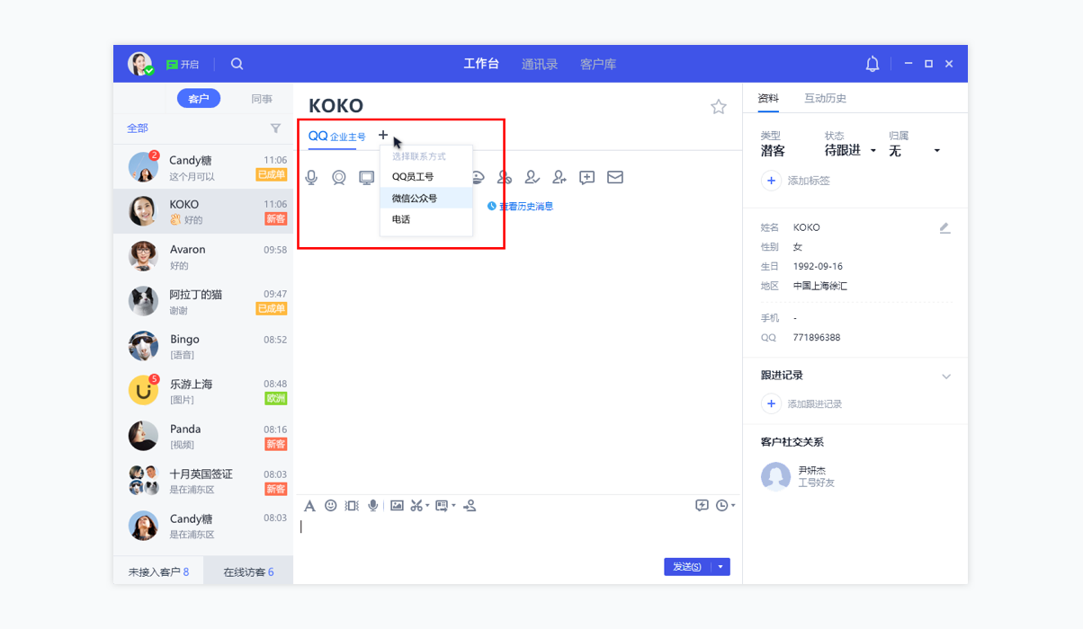The height and width of the screenshot is (629, 1083).
Task: Open the lightning quick-reply bubble
Action: click(x=702, y=506)
